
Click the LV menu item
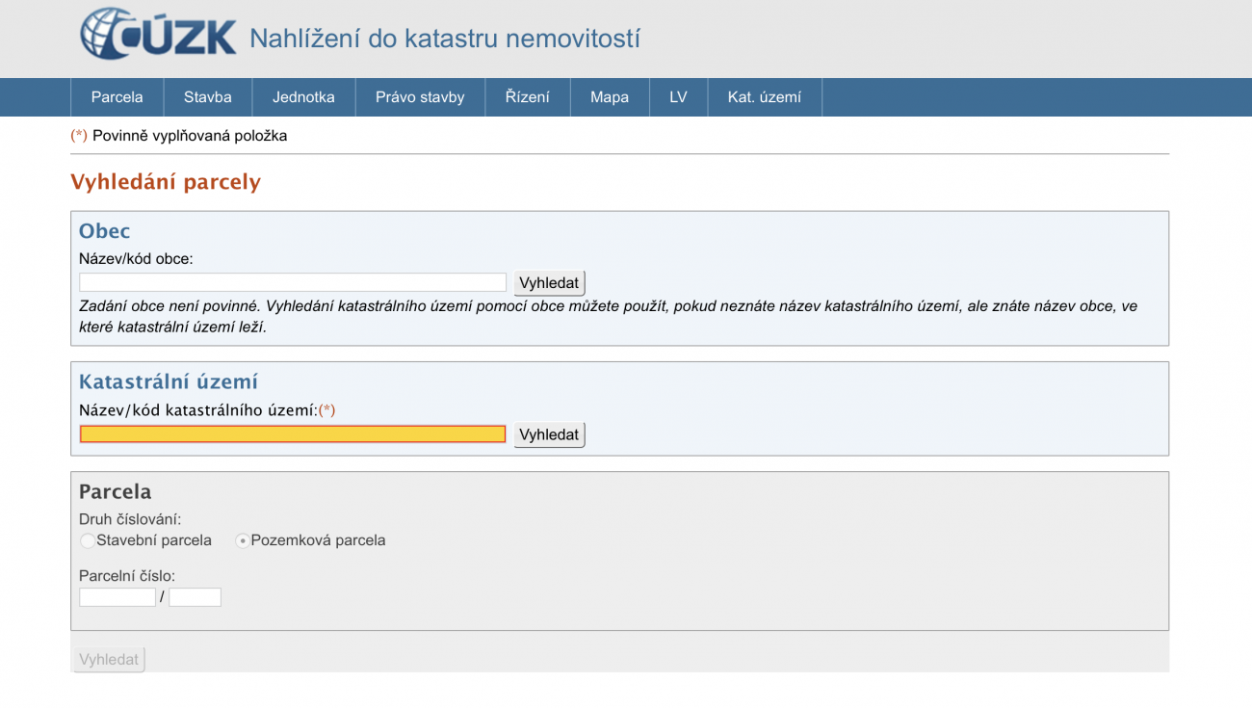[678, 97]
